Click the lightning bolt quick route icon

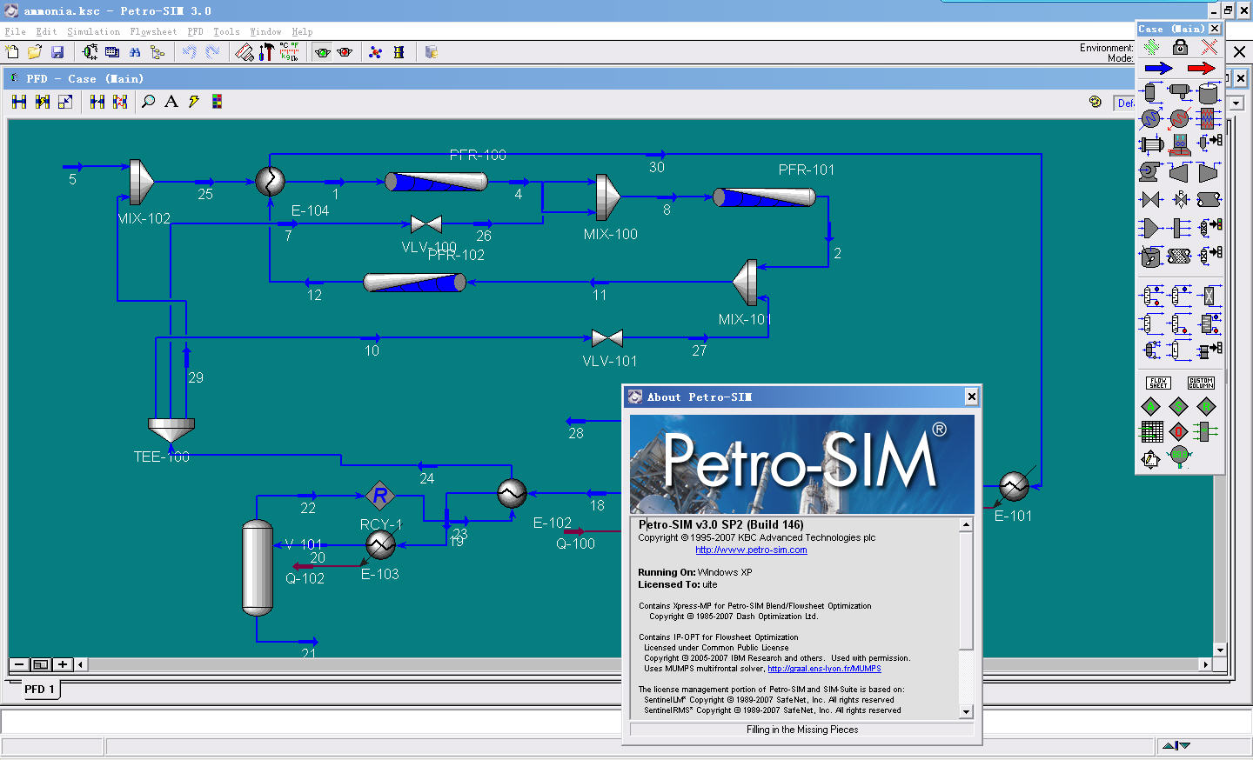click(194, 102)
